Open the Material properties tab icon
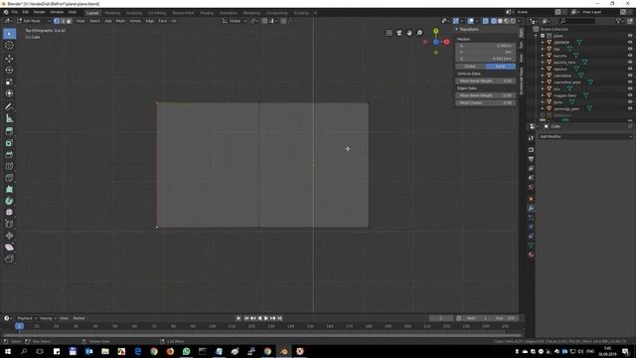The width and height of the screenshot is (636, 358). [531, 255]
